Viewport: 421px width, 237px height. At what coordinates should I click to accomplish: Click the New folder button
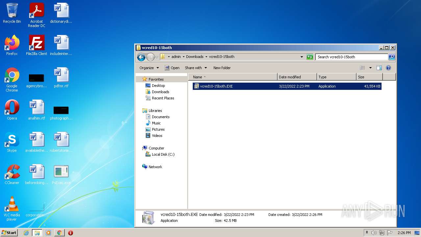pyautogui.click(x=222, y=68)
